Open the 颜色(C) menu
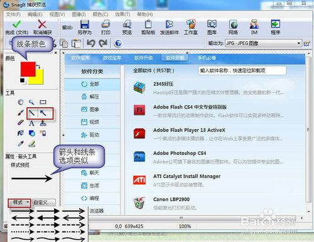This screenshot has height=242, width=314. [x=100, y=14]
